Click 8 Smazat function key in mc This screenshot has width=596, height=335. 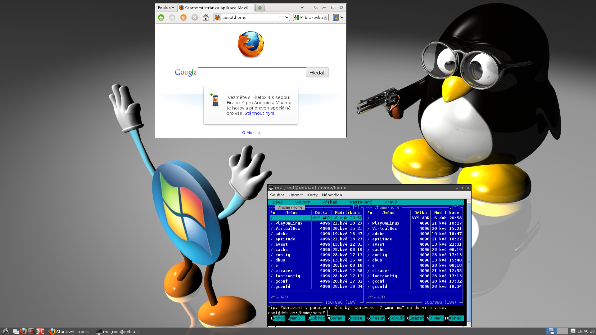[x=415, y=318]
